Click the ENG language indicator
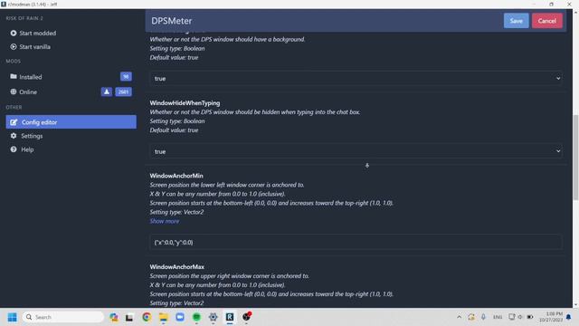579x326 pixels. click(x=498, y=317)
